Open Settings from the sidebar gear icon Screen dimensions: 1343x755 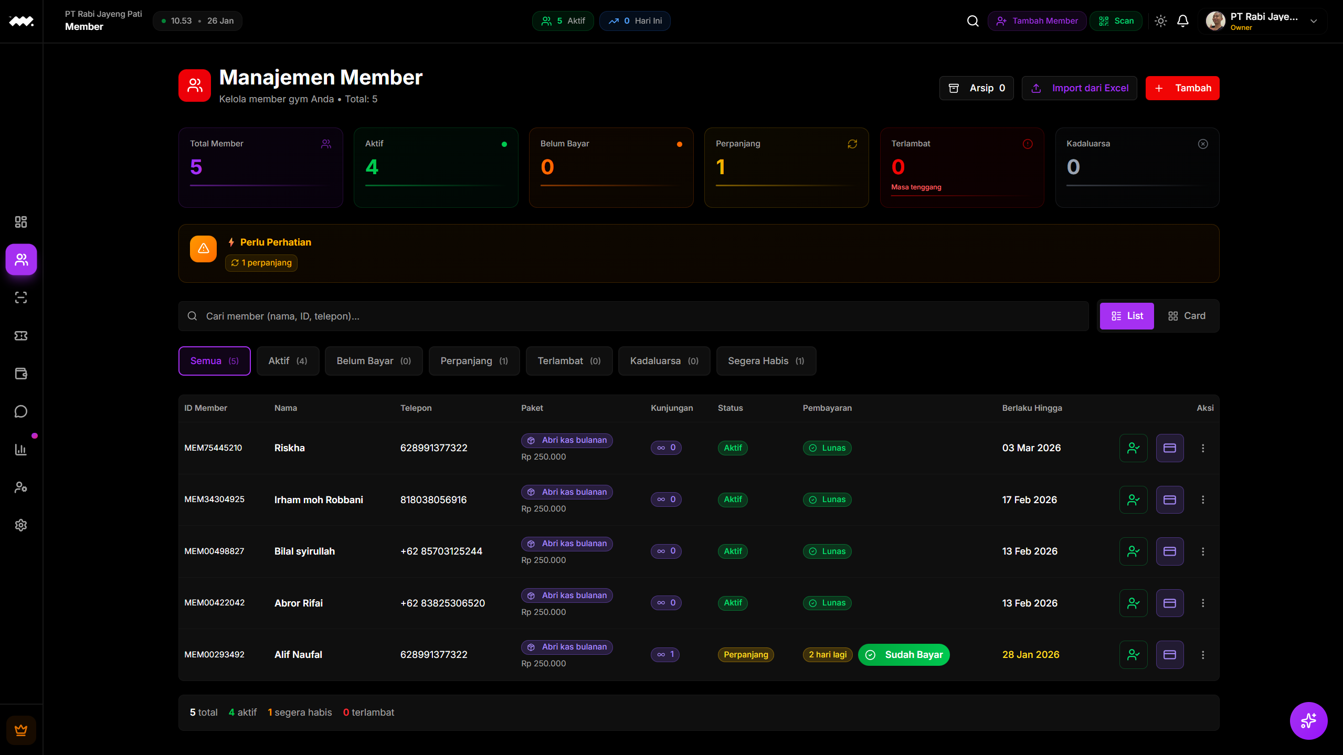click(x=21, y=525)
